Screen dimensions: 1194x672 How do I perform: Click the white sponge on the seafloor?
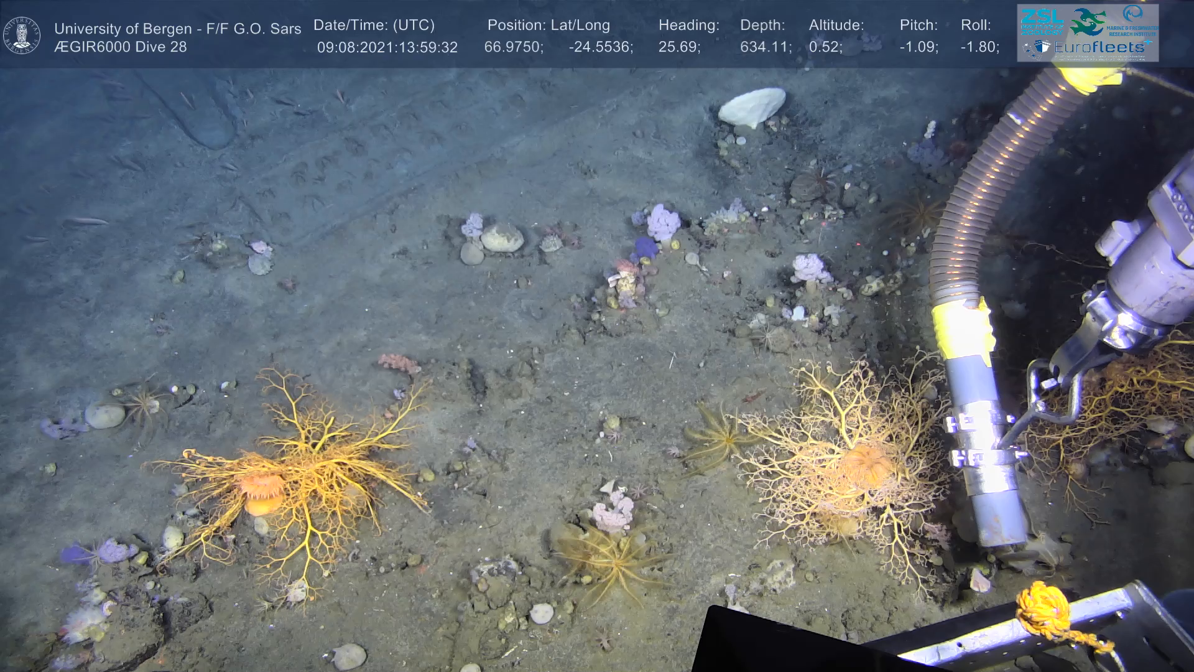[752, 106]
